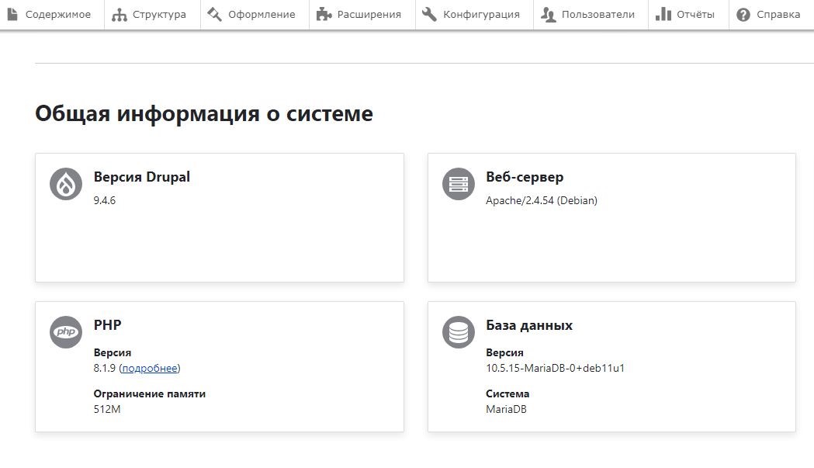The image size is (814, 468).
Task: Open the Пользователи menu
Action: pos(591,15)
